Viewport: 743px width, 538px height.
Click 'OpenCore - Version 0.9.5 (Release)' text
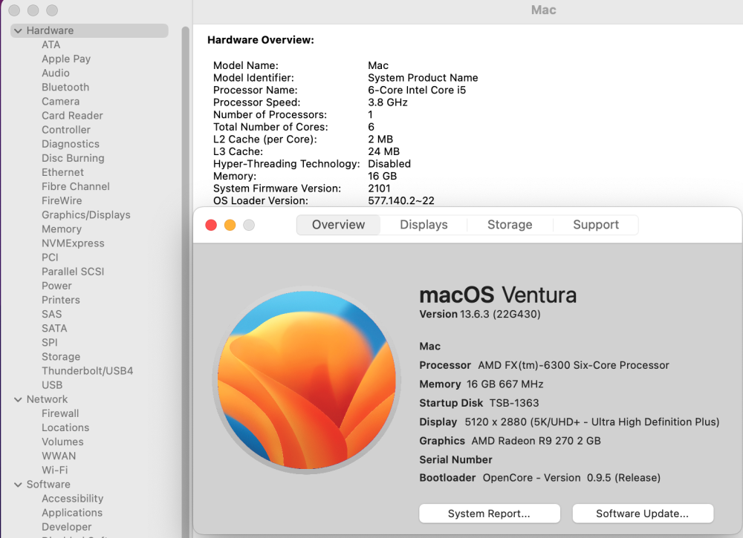pyautogui.click(x=571, y=479)
